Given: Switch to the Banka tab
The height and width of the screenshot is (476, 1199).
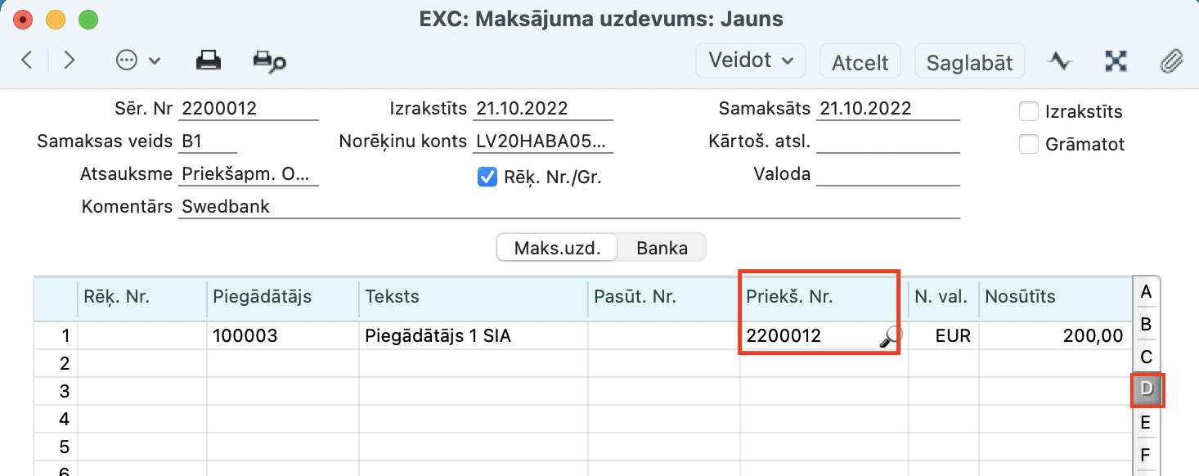Looking at the screenshot, I should (662, 248).
